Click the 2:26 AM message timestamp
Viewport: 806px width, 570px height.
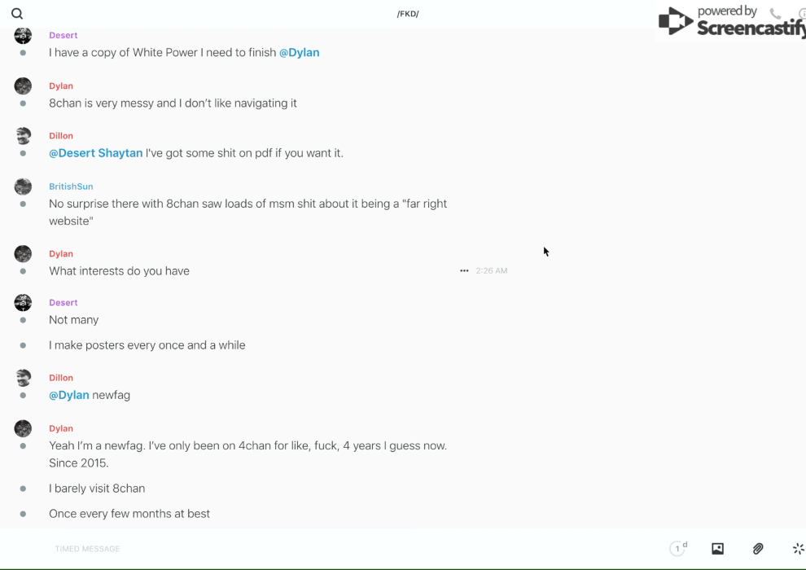click(x=492, y=271)
